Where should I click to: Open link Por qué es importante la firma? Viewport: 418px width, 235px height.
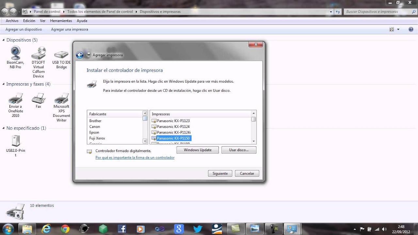click(135, 158)
